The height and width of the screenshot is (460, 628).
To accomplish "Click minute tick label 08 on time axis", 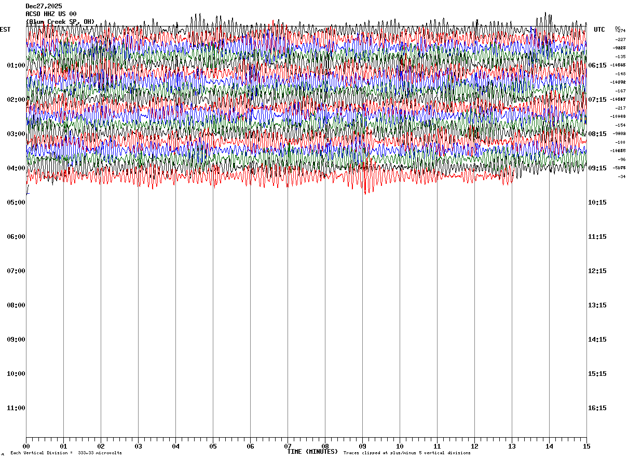I will (x=325, y=446).
